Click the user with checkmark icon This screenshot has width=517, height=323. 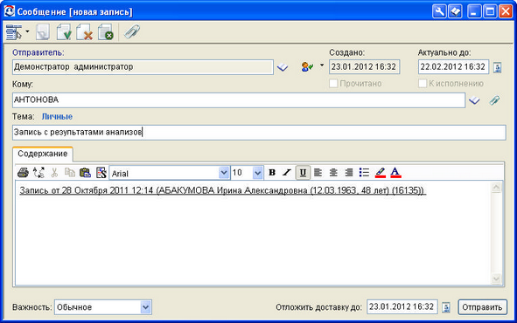(x=307, y=67)
